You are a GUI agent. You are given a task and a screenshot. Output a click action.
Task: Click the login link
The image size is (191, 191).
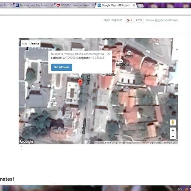click(x=107, y=20)
